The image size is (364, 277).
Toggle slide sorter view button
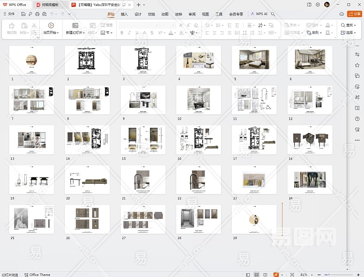click(x=257, y=275)
